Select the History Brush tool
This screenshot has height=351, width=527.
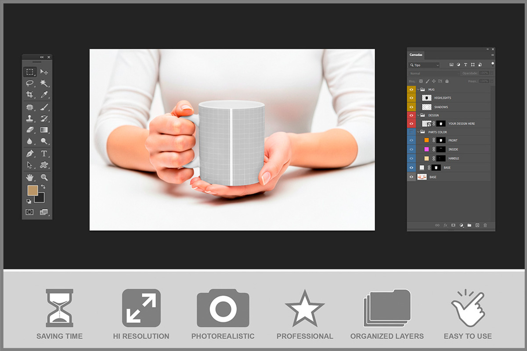pyautogui.click(x=44, y=118)
